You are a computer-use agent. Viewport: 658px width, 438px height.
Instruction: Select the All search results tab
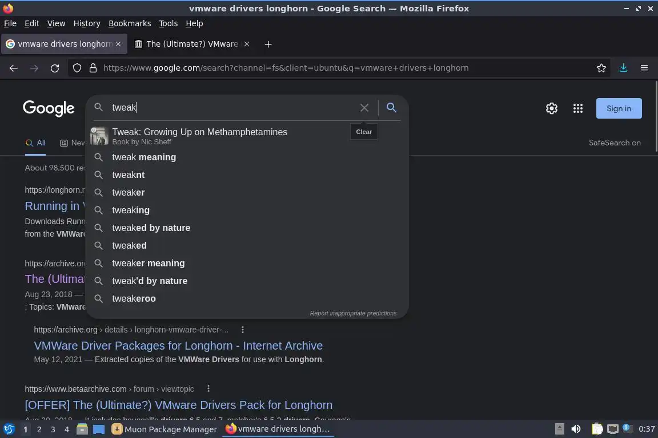tap(35, 143)
